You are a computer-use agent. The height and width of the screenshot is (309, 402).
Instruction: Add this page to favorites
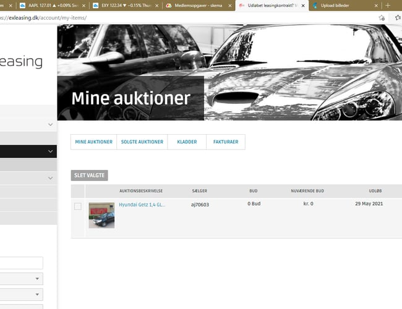382,18
